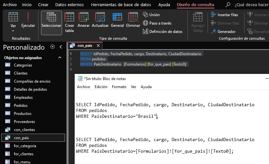Image resolution: width=269 pixels, height=164 pixels.
Task: Collapse the Objetos no asignados group
Action: click(59, 58)
